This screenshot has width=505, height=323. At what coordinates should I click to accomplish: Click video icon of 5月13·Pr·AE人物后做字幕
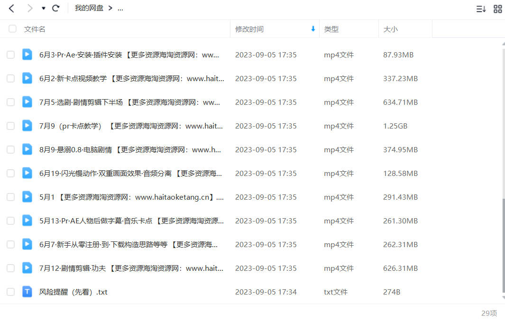coord(27,221)
